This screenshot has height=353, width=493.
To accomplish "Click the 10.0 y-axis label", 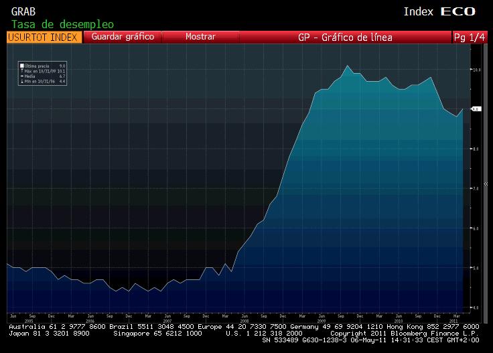I will click(477, 70).
